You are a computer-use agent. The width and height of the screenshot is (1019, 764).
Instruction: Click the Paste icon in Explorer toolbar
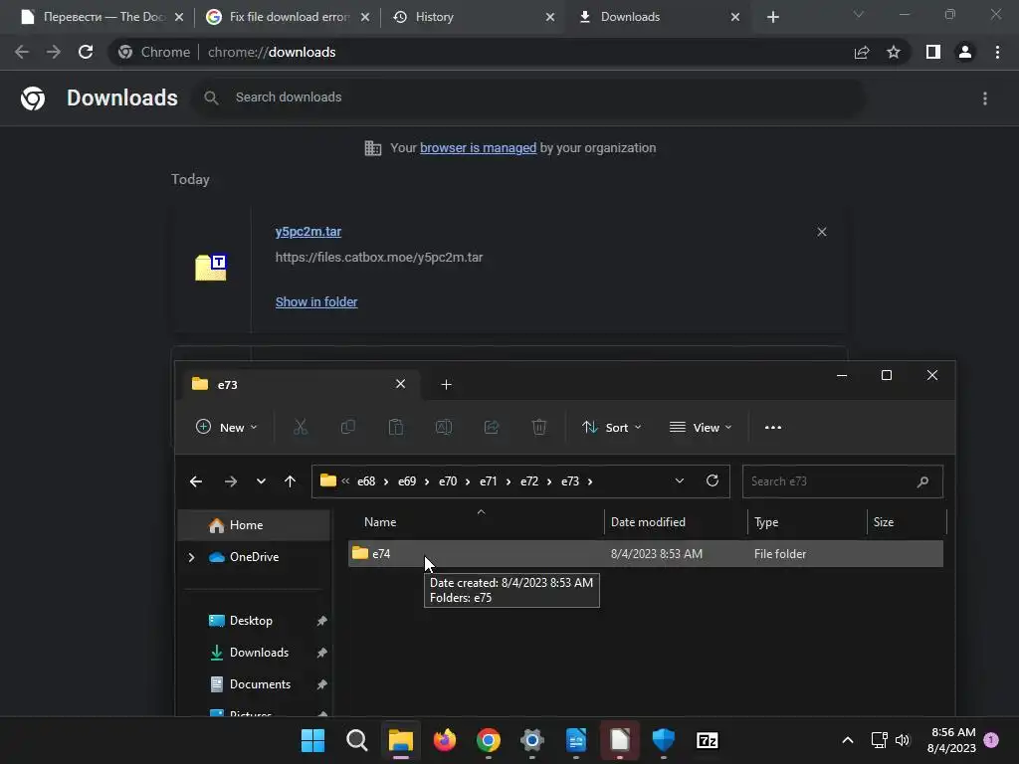[x=396, y=428]
